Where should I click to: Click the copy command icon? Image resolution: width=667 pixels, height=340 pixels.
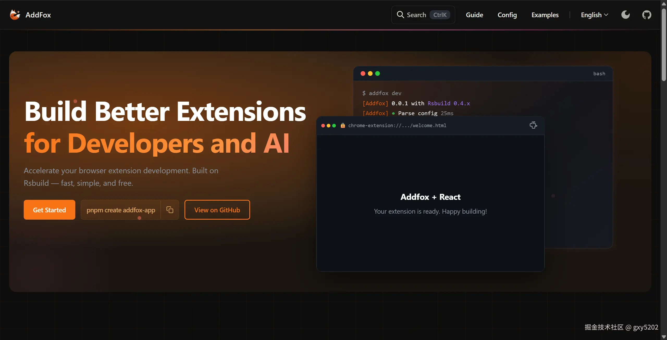(x=170, y=210)
